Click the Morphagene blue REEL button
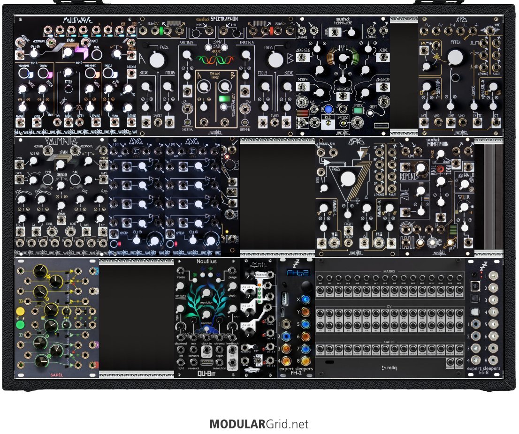The image size is (519, 434). tap(328, 109)
